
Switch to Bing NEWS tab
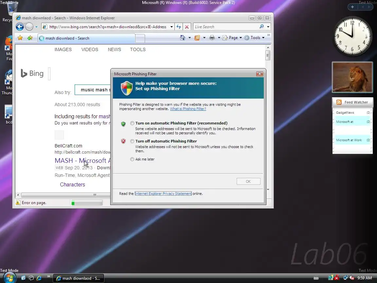tap(115, 49)
